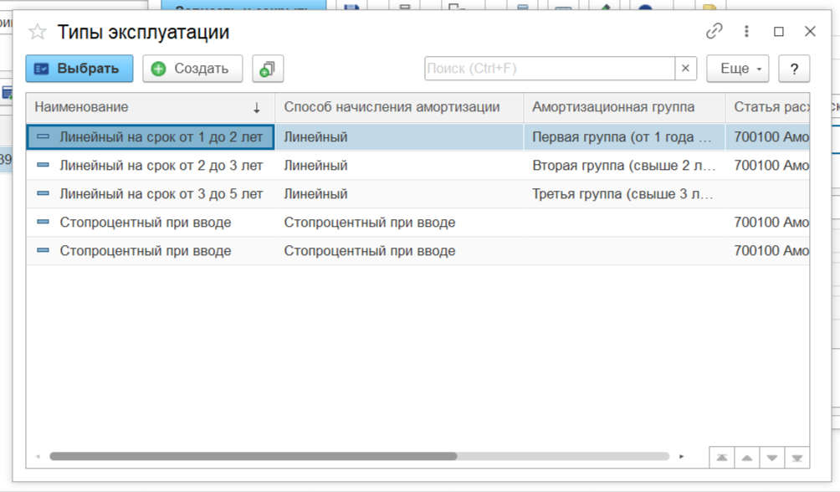Clear the search field with X icon
This screenshot has height=492, width=840.
pyautogui.click(x=686, y=69)
